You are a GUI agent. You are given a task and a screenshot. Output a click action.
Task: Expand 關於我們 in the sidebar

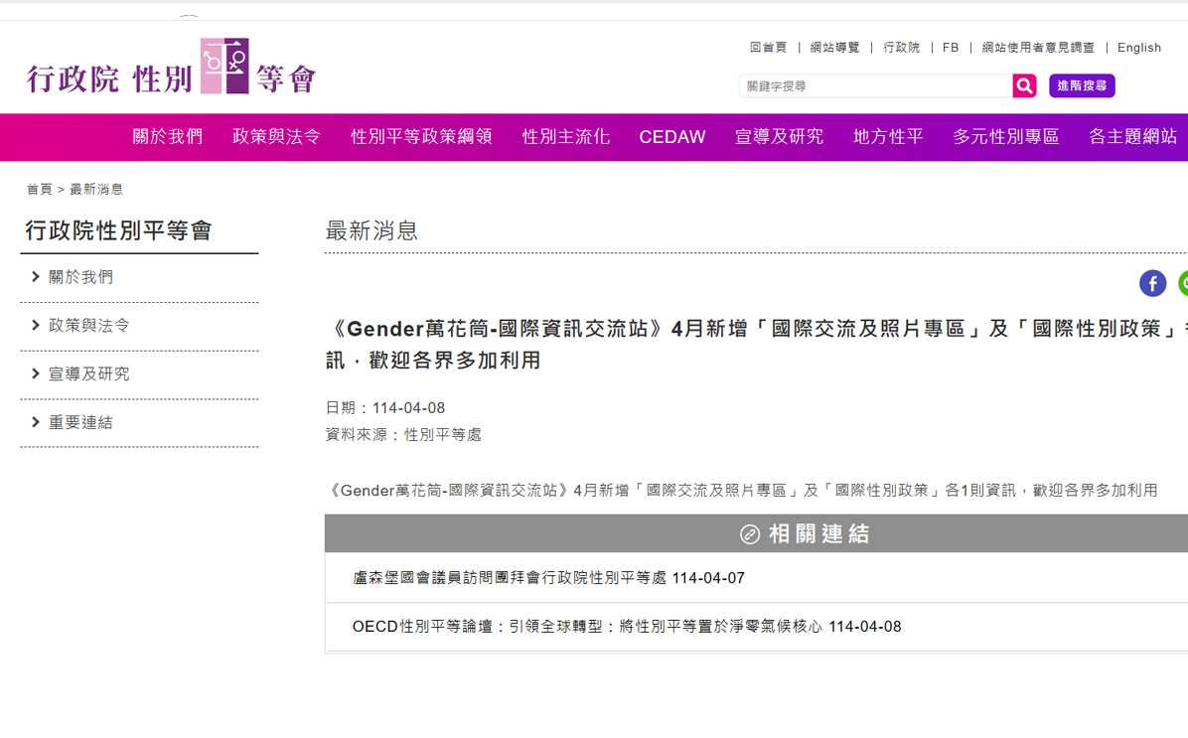[x=80, y=277]
